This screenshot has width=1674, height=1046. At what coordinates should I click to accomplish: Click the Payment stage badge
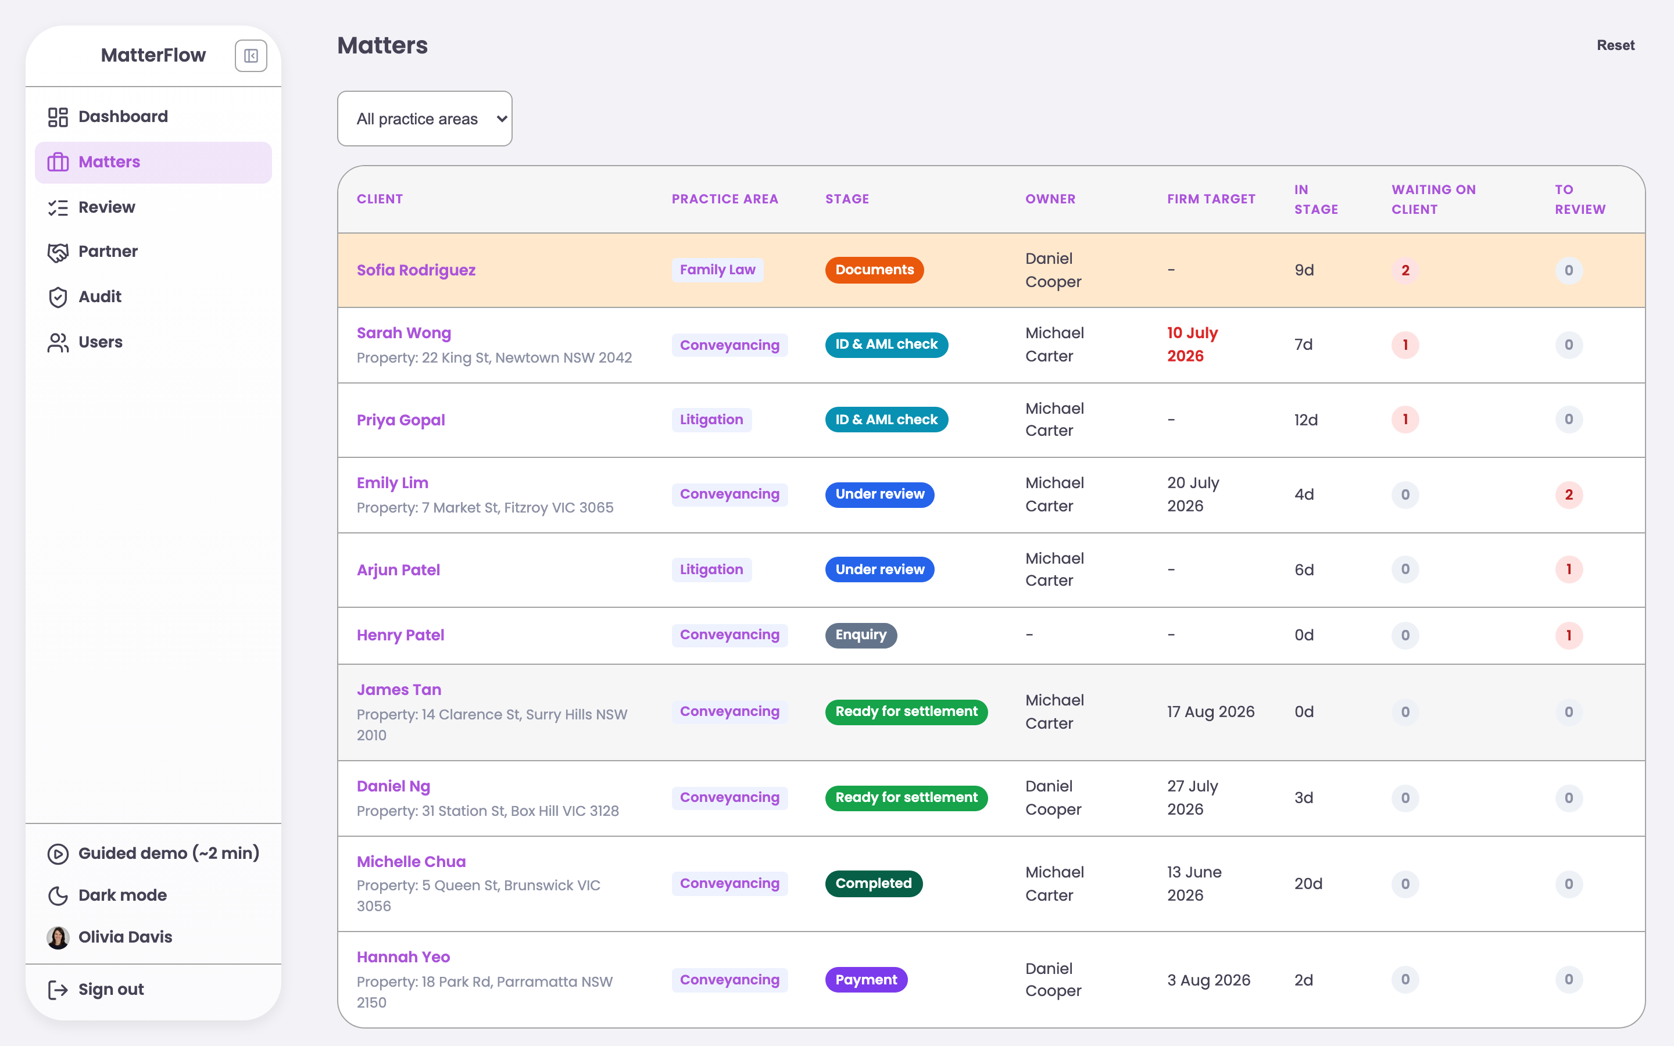click(x=866, y=980)
